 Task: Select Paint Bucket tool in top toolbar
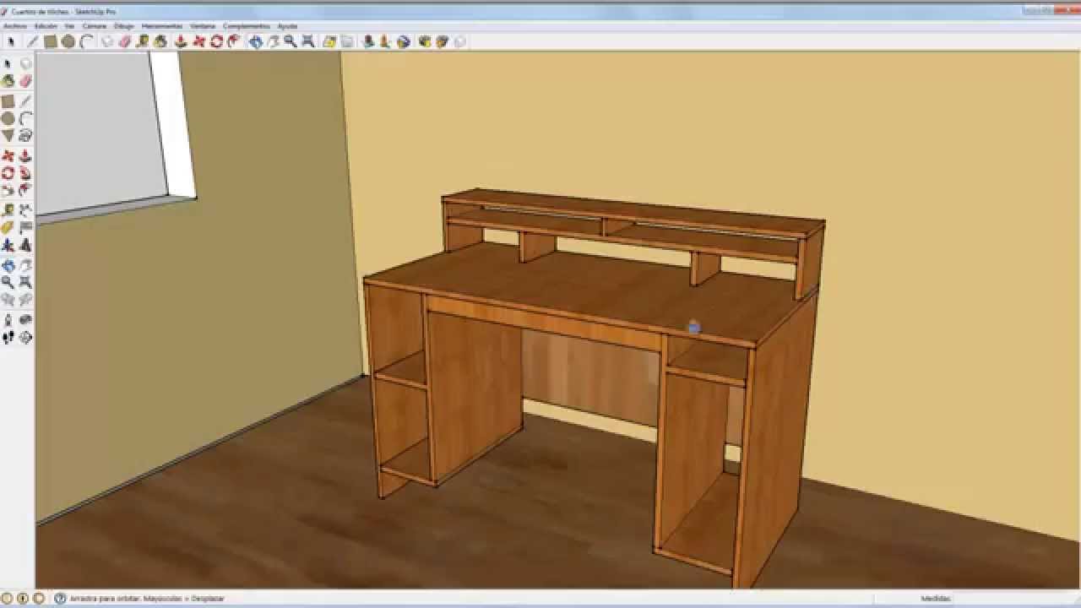tap(160, 41)
